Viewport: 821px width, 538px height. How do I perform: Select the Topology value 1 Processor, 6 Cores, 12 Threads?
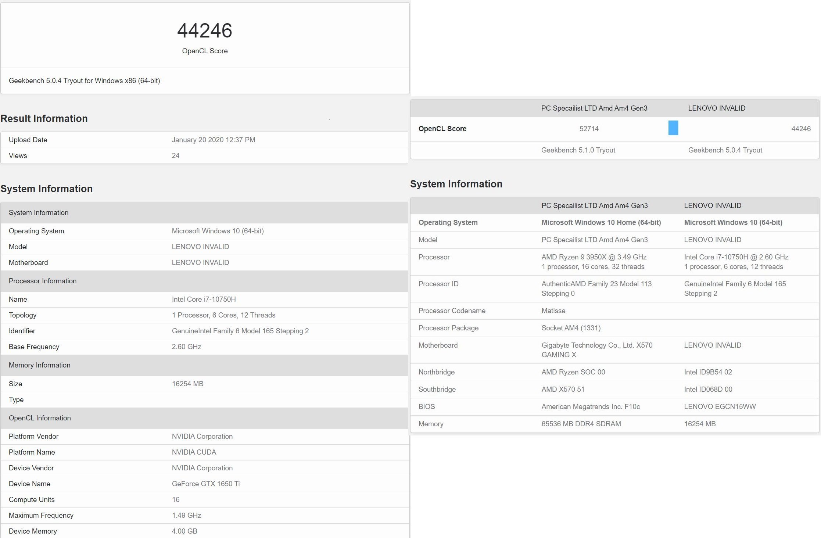(x=223, y=315)
